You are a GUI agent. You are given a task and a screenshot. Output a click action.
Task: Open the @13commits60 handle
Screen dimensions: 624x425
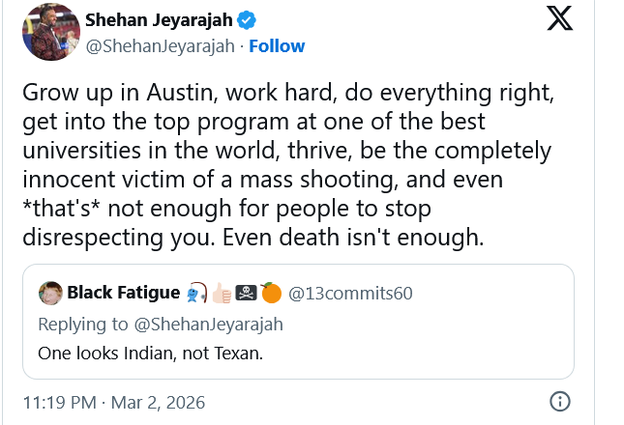(337, 292)
